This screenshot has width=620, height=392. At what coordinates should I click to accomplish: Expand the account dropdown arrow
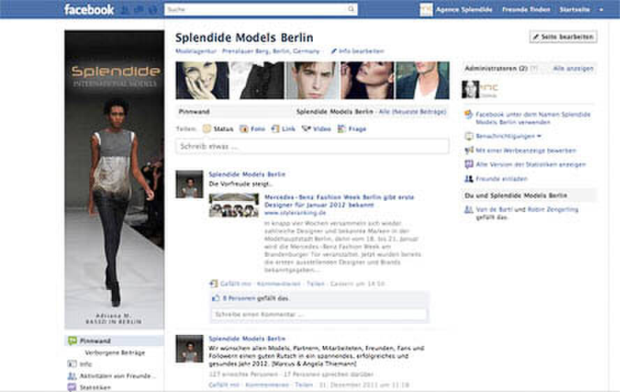601,10
